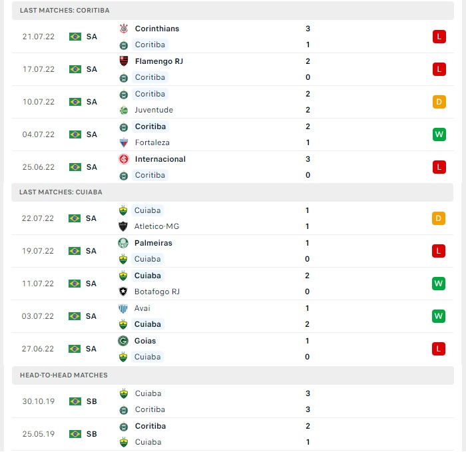Click the green W badge for Fortaleza match
This screenshot has height=452, width=466.
point(439,134)
